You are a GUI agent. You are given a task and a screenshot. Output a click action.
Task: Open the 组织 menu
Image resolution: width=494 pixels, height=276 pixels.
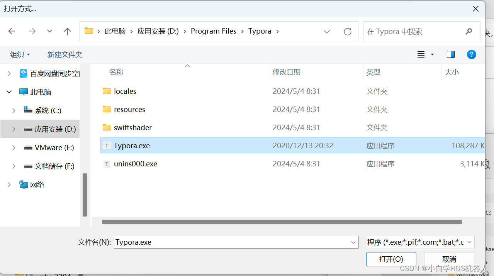point(20,55)
